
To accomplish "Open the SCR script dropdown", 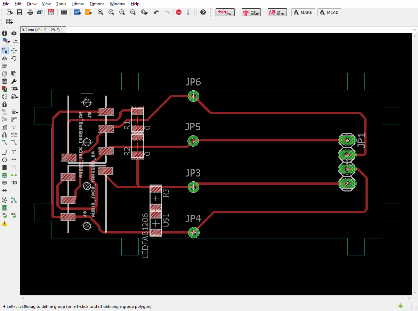I will pos(78,12).
